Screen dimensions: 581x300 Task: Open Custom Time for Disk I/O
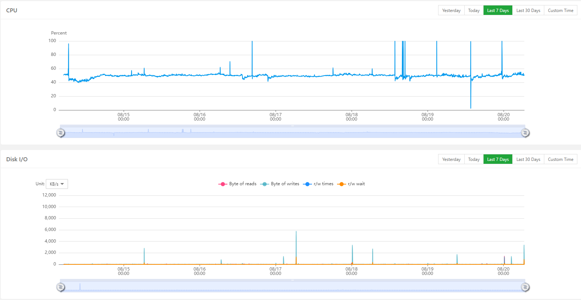[561, 159]
